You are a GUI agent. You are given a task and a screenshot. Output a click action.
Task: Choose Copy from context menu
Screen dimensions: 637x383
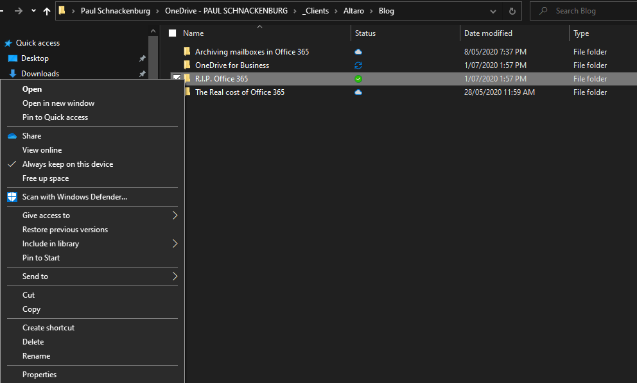[x=31, y=309]
